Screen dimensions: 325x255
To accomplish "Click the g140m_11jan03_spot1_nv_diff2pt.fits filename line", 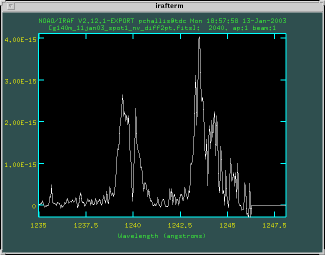I will pyautogui.click(x=162, y=28).
